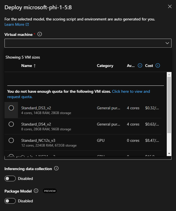Click the $8.47 cost cell
The height and width of the screenshot is (211, 176).
tap(152, 140)
